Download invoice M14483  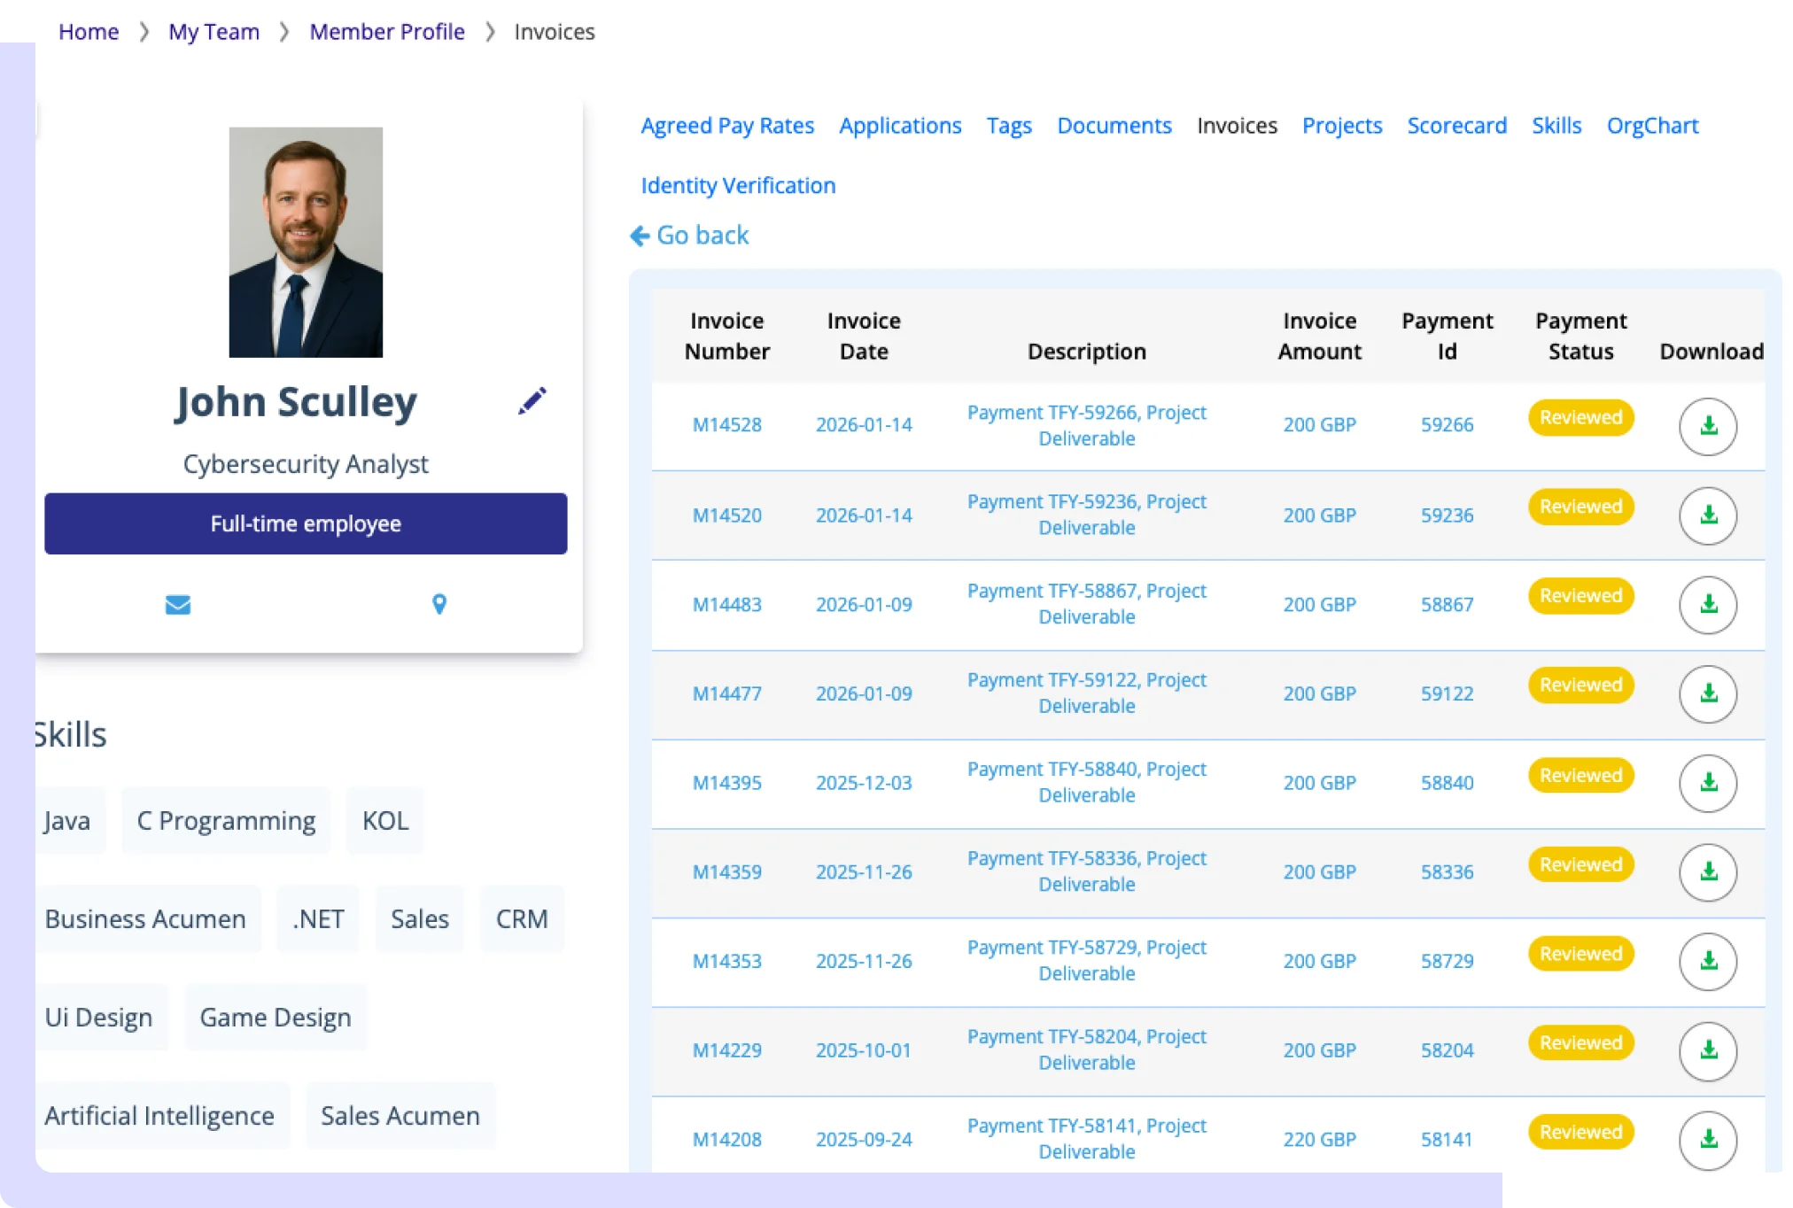coord(1708,605)
